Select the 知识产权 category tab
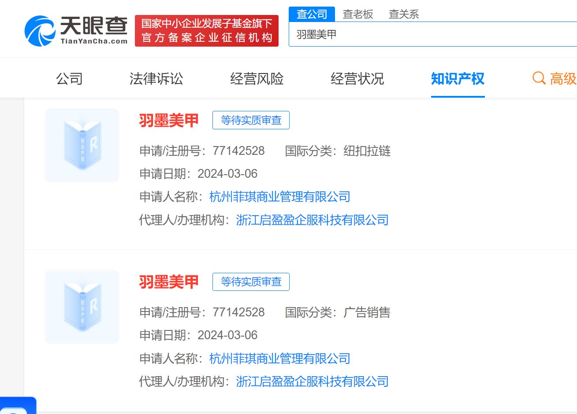Screen dimensions: 577x414 [458, 79]
